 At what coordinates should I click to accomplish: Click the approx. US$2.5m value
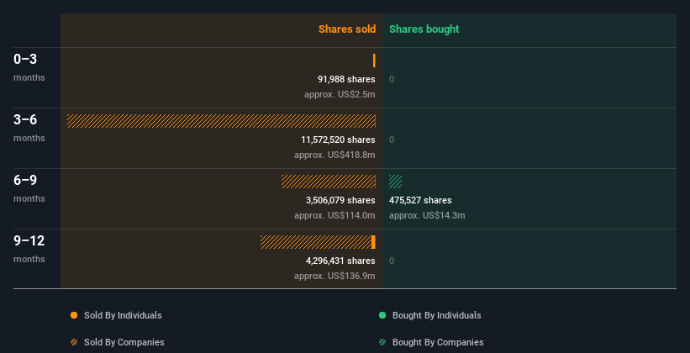(340, 95)
